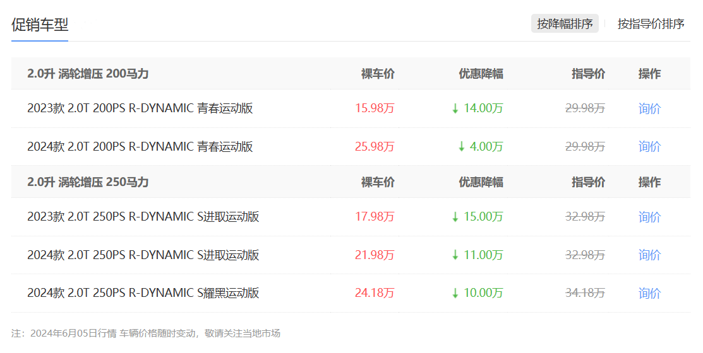This screenshot has width=703, height=353.
Task: Request 询价 for 2023款 250PS S进取运动版
Action: tap(649, 217)
